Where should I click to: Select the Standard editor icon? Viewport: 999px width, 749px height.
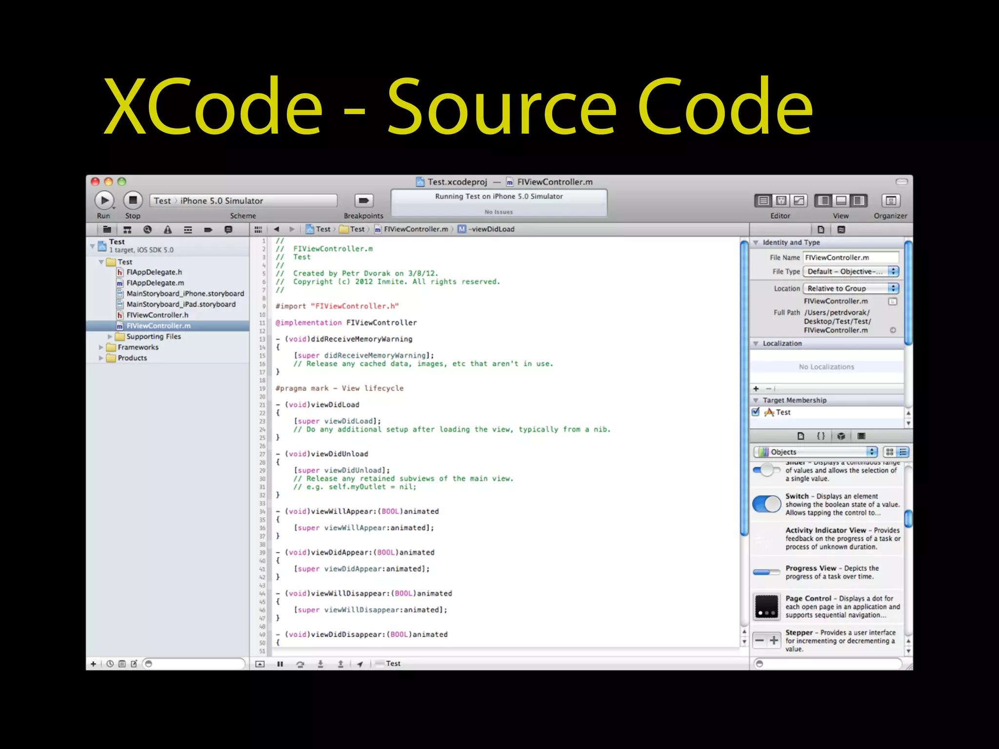[x=763, y=200]
